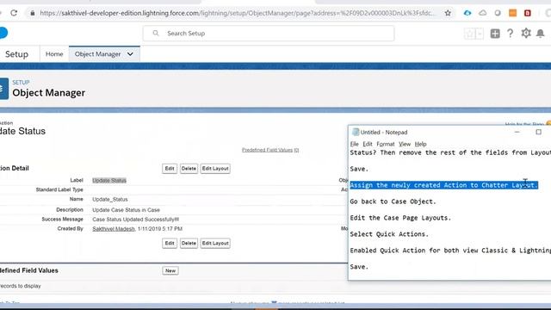Bookmark this page with the star icon

click(448, 13)
